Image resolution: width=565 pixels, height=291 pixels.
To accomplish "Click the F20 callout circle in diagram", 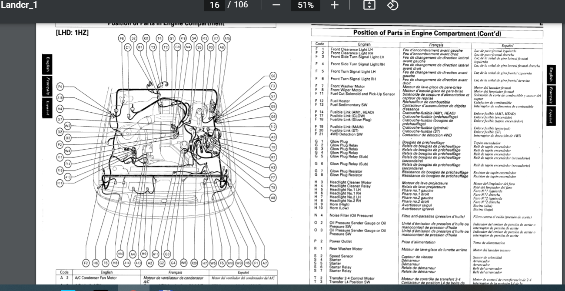I will (194, 263).
